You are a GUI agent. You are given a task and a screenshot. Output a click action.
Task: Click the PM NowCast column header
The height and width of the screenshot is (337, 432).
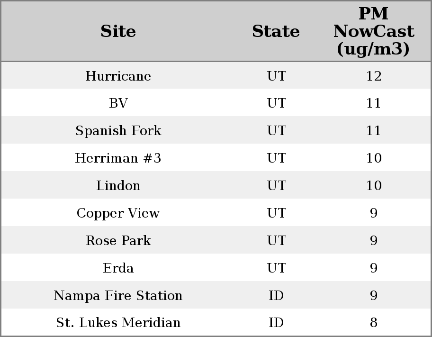pyautogui.click(x=373, y=31)
